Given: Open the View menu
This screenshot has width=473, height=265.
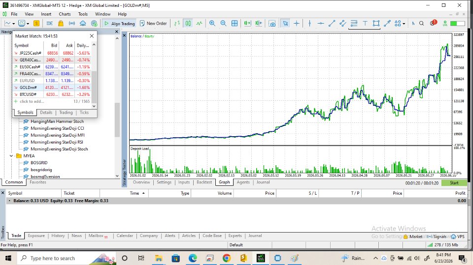Looking at the screenshot, I should point(29,14).
